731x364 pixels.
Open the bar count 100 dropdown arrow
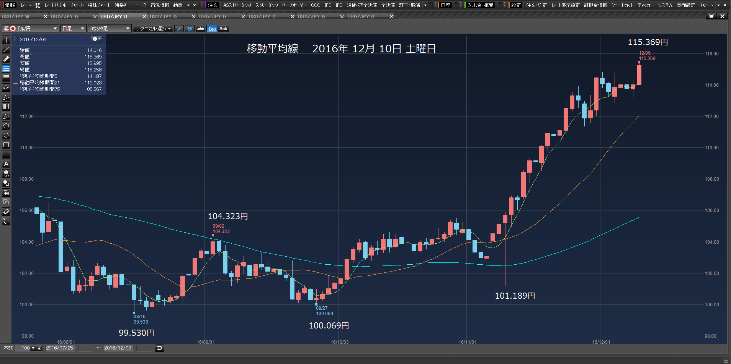pyautogui.click(x=33, y=348)
